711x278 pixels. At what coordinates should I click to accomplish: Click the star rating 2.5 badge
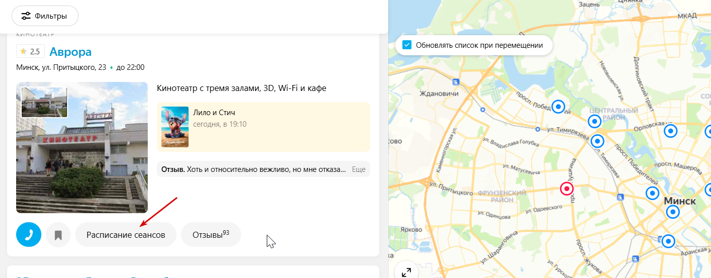click(x=30, y=51)
